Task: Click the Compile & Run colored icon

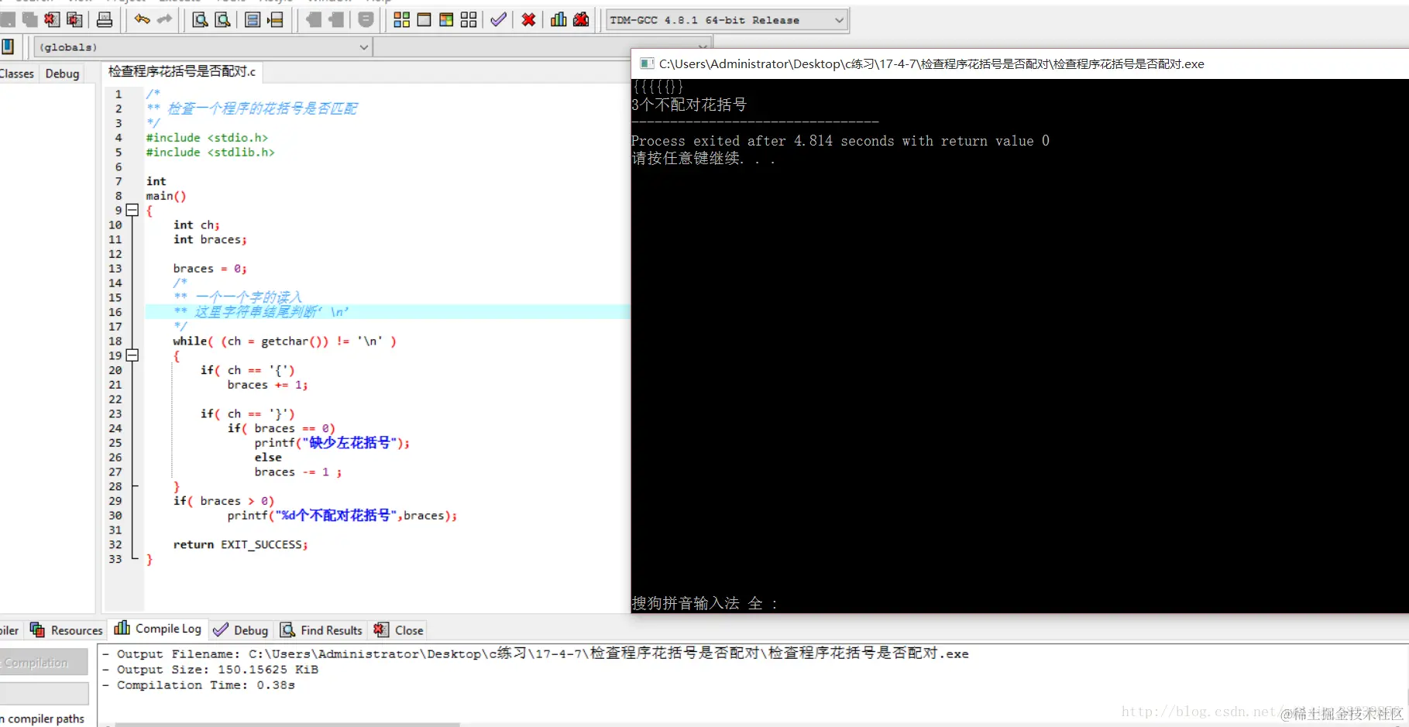Action: (x=446, y=19)
